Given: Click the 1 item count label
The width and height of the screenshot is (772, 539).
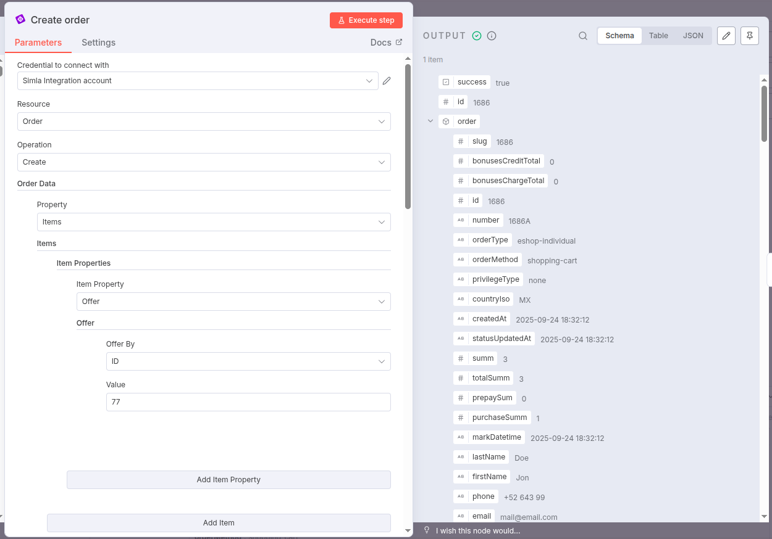Looking at the screenshot, I should tap(433, 60).
